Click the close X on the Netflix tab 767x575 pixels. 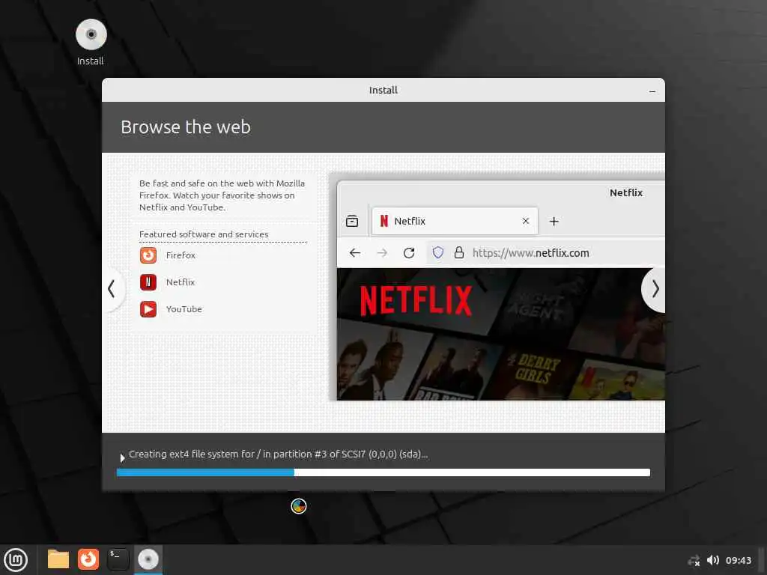click(x=526, y=221)
